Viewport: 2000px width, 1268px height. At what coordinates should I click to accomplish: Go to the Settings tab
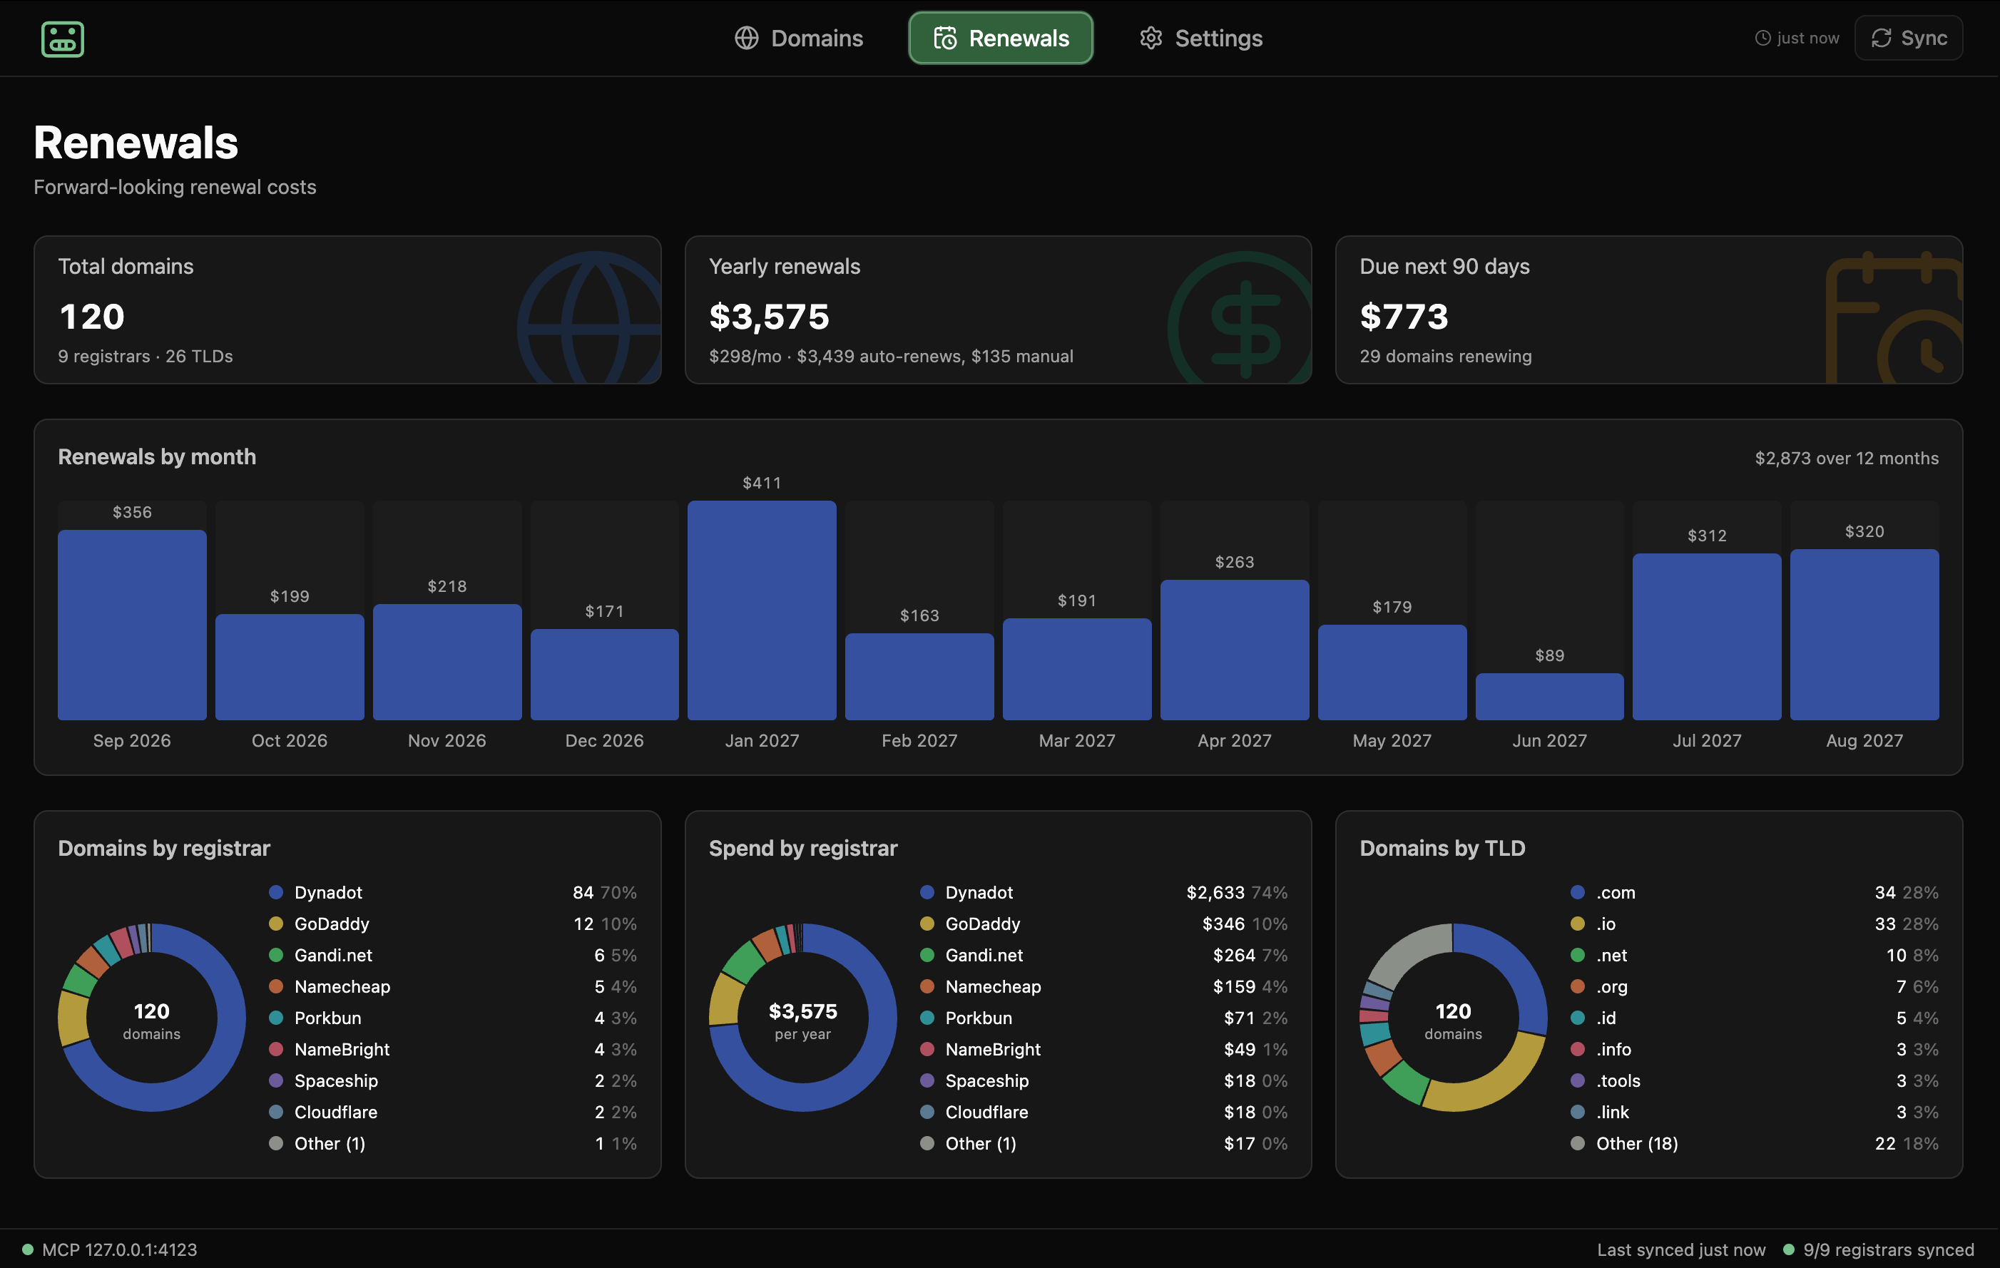point(1201,39)
